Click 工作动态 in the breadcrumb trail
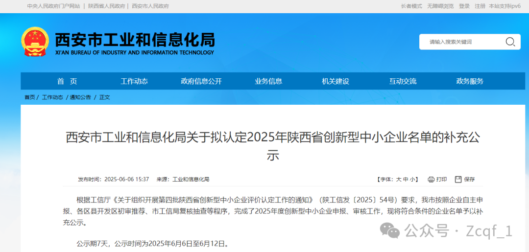Screen dimensions: 529x252 (52, 97)
